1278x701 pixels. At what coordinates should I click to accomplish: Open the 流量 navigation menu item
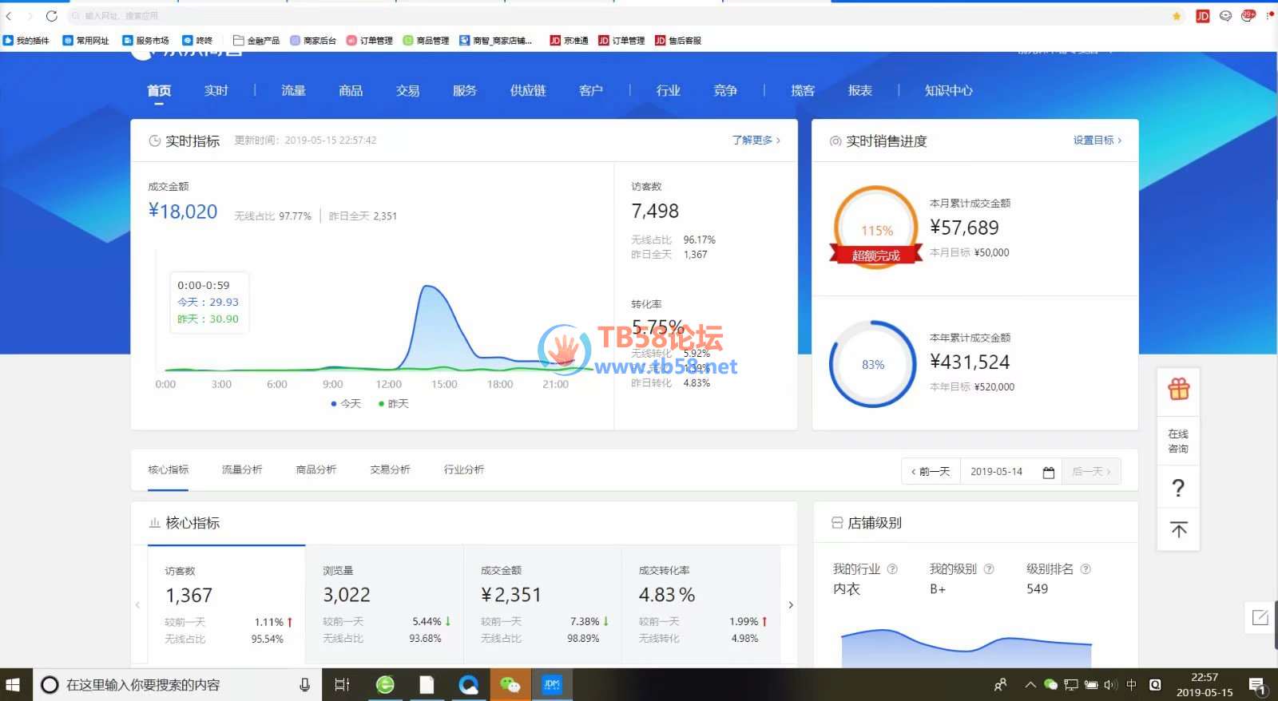293,91
